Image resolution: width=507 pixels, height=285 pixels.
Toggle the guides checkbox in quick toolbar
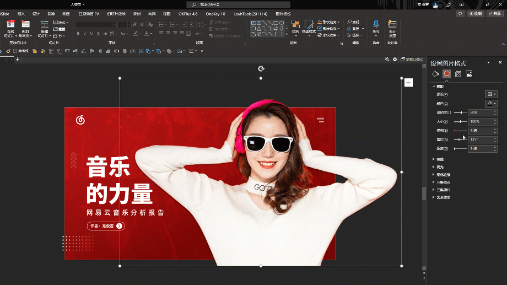click(x=15, y=51)
